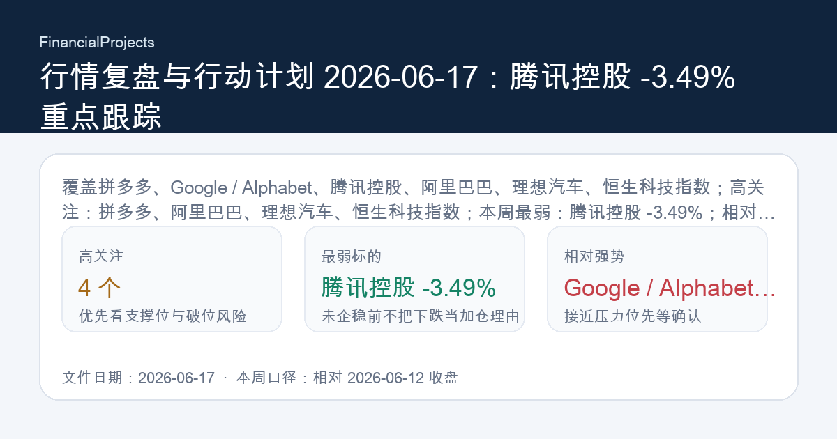Click the 最弱标的 card label
Image resolution: width=837 pixels, height=439 pixels.
point(352,256)
